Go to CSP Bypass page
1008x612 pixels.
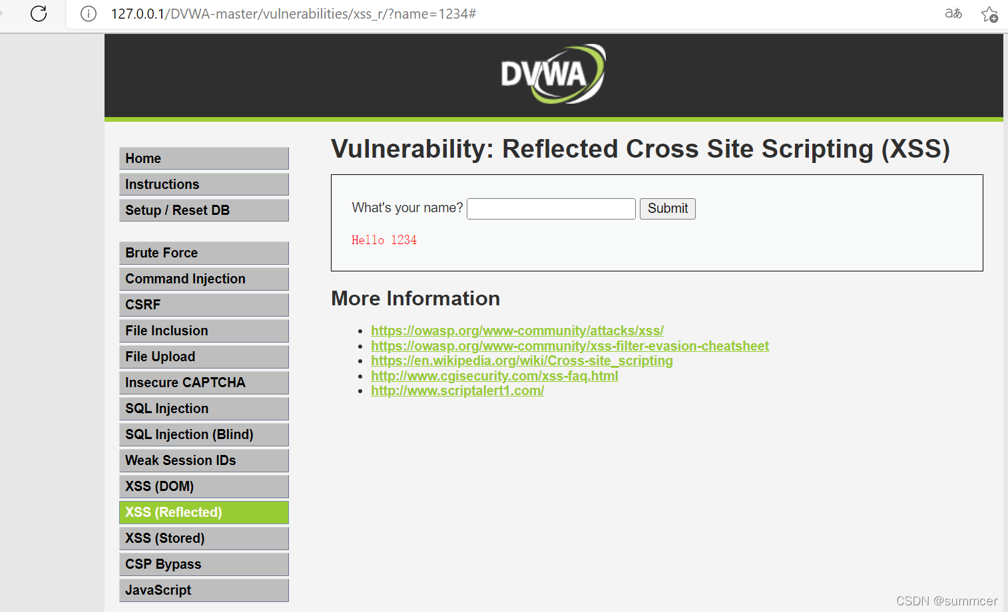[204, 564]
